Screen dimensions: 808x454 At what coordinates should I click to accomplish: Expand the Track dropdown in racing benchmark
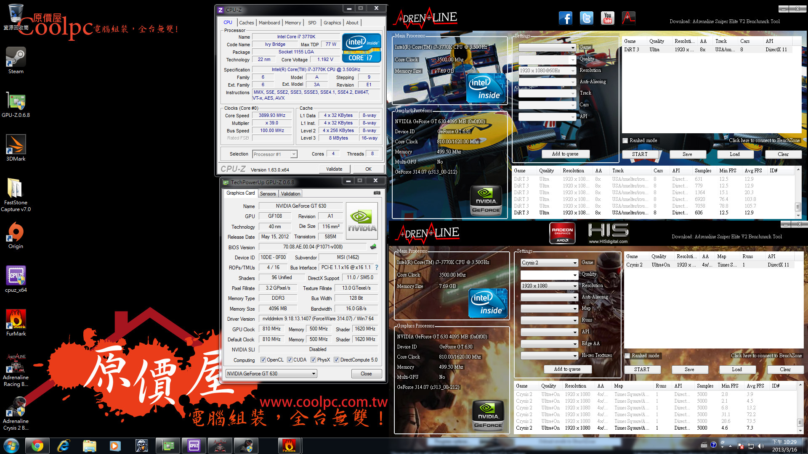[x=547, y=93]
